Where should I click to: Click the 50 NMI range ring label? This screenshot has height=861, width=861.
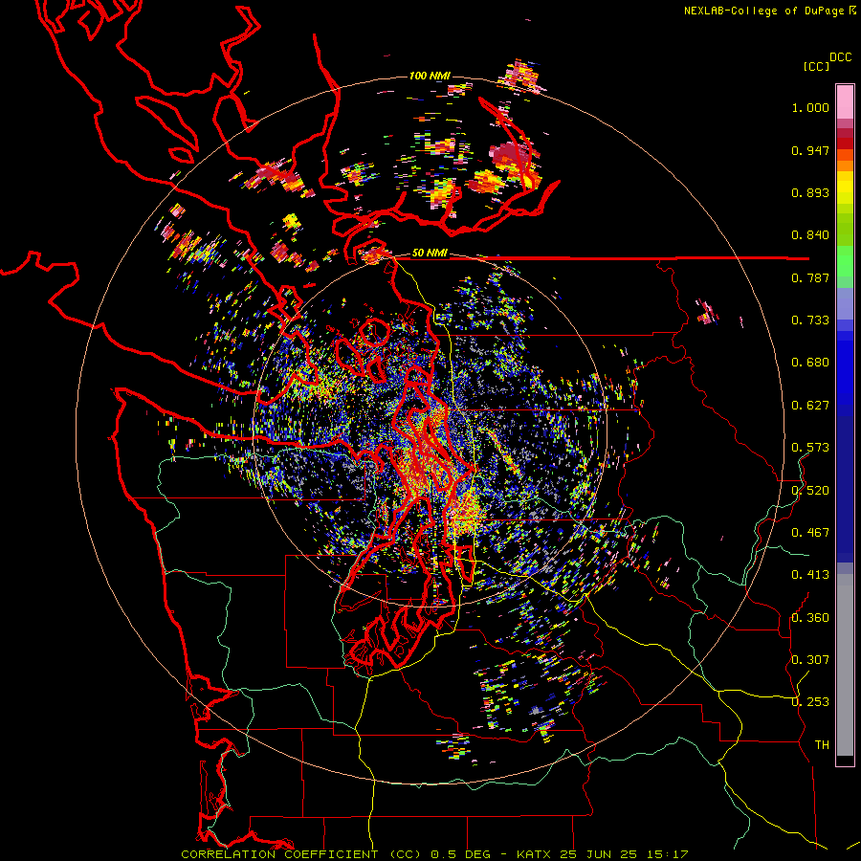pyautogui.click(x=430, y=253)
